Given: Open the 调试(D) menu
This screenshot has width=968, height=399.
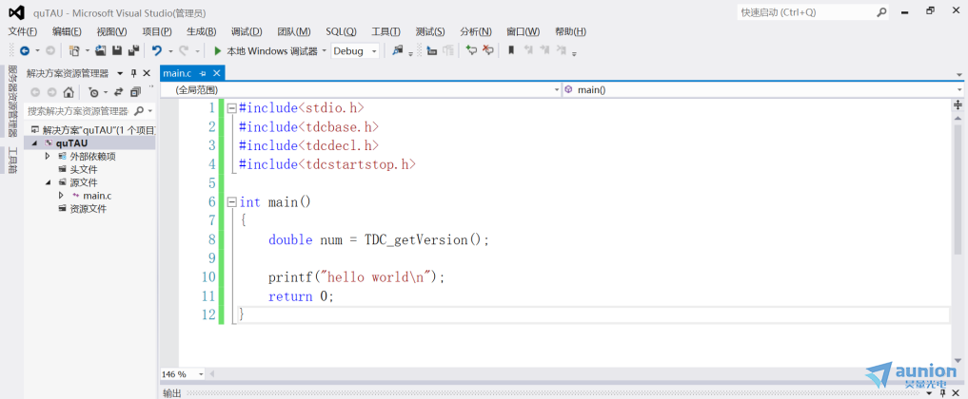Looking at the screenshot, I should point(247,32).
